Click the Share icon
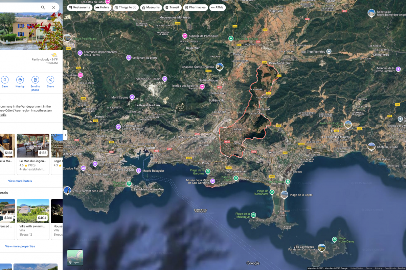Viewport: 406px width, 270px height. [x=50, y=80]
